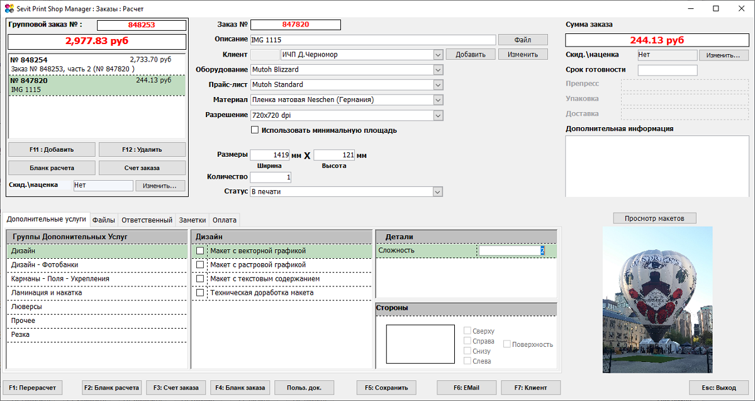Switch to the 'Заметки' tab

(193, 220)
